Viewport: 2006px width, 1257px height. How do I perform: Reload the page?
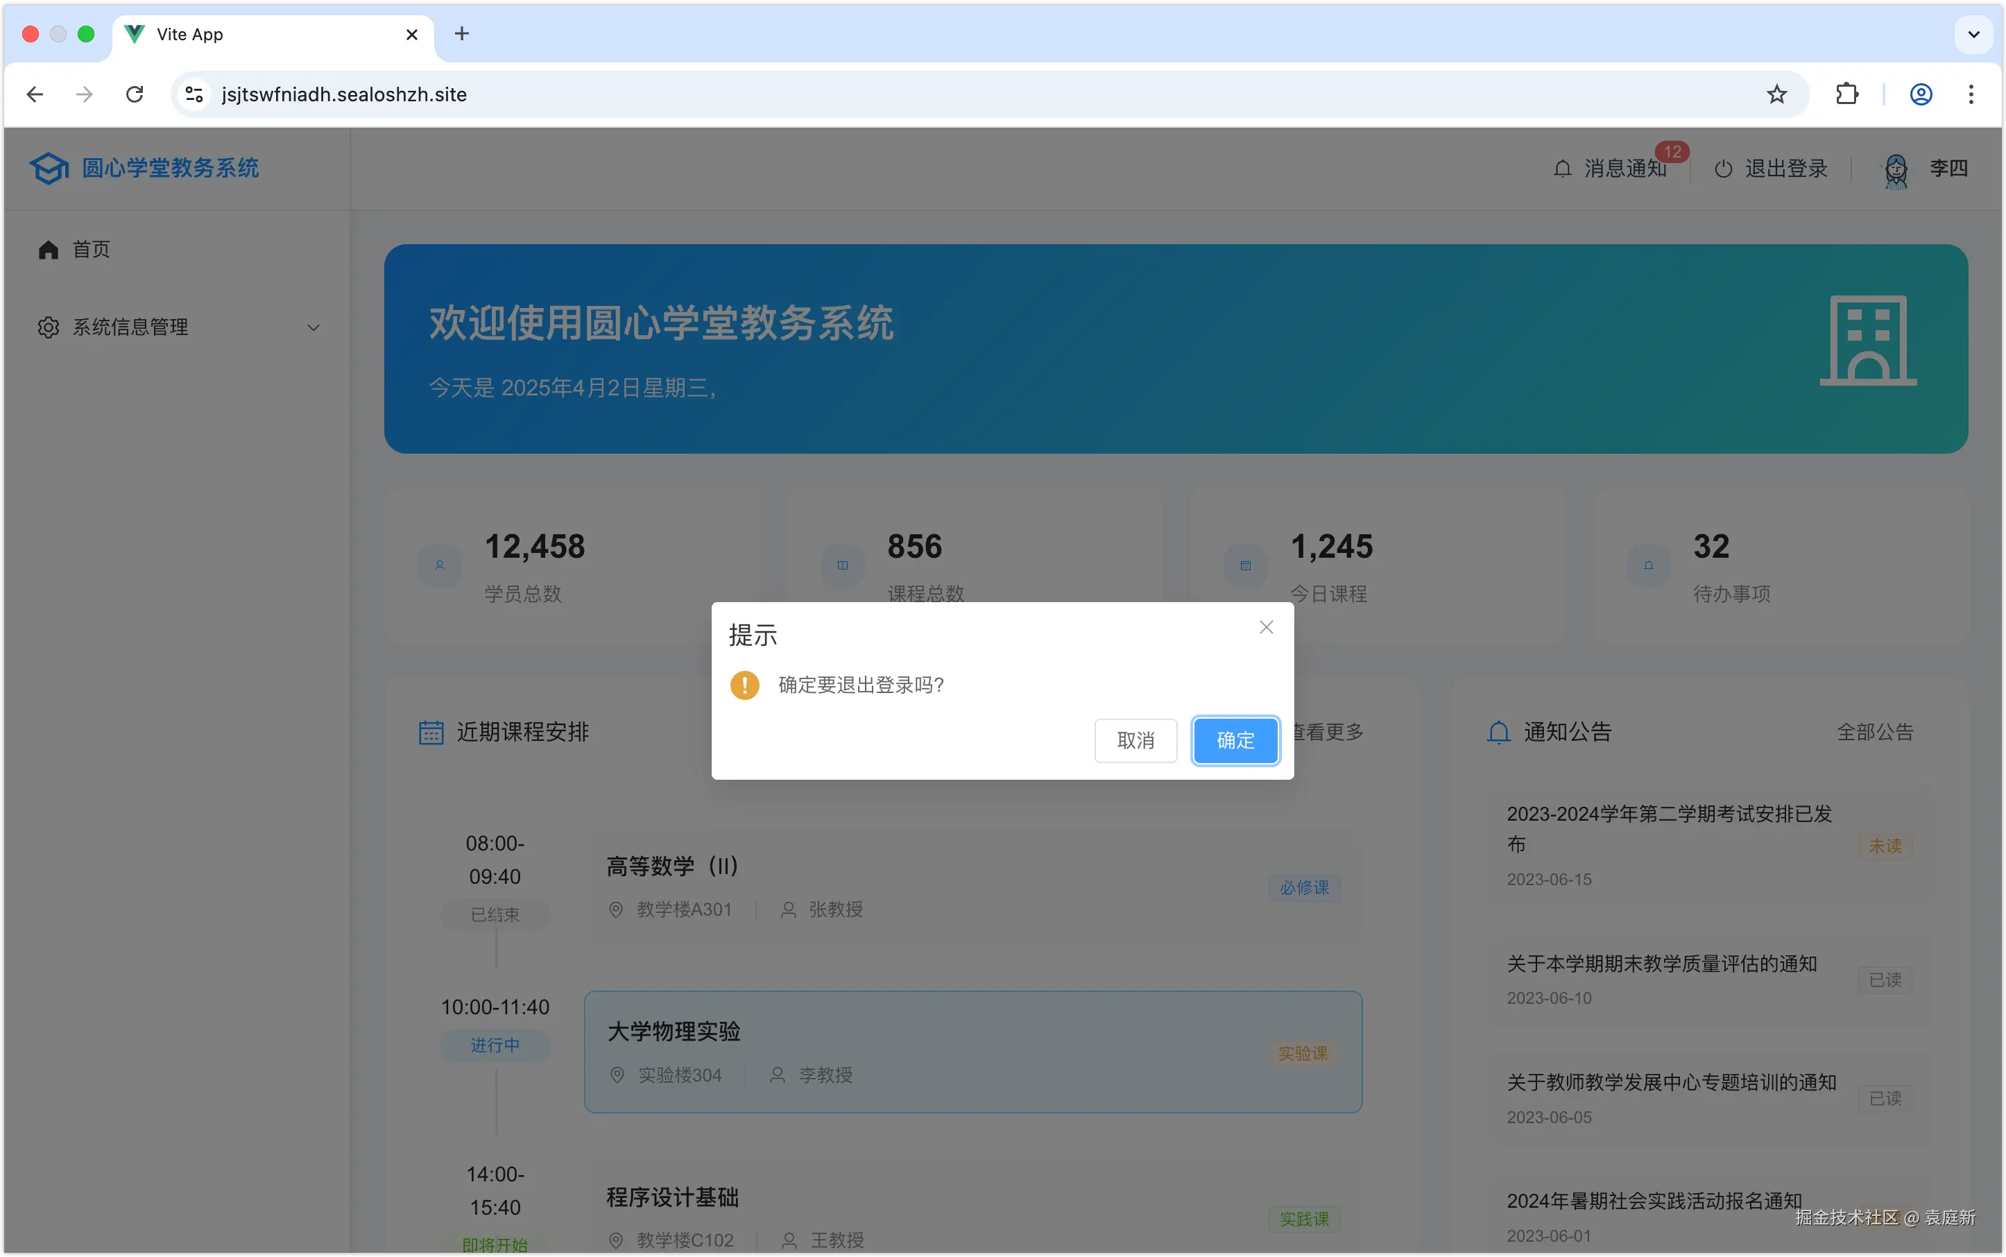(135, 95)
